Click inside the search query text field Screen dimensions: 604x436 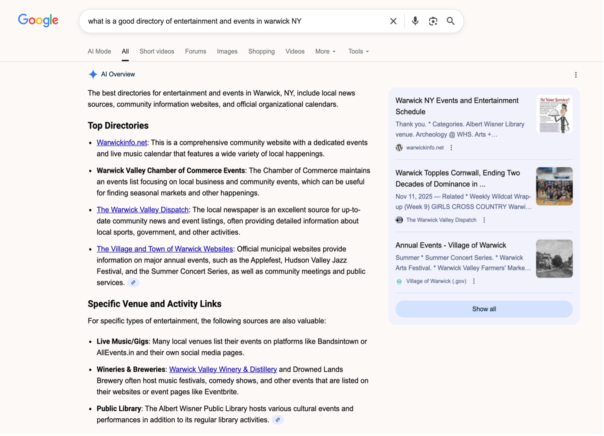click(x=234, y=21)
